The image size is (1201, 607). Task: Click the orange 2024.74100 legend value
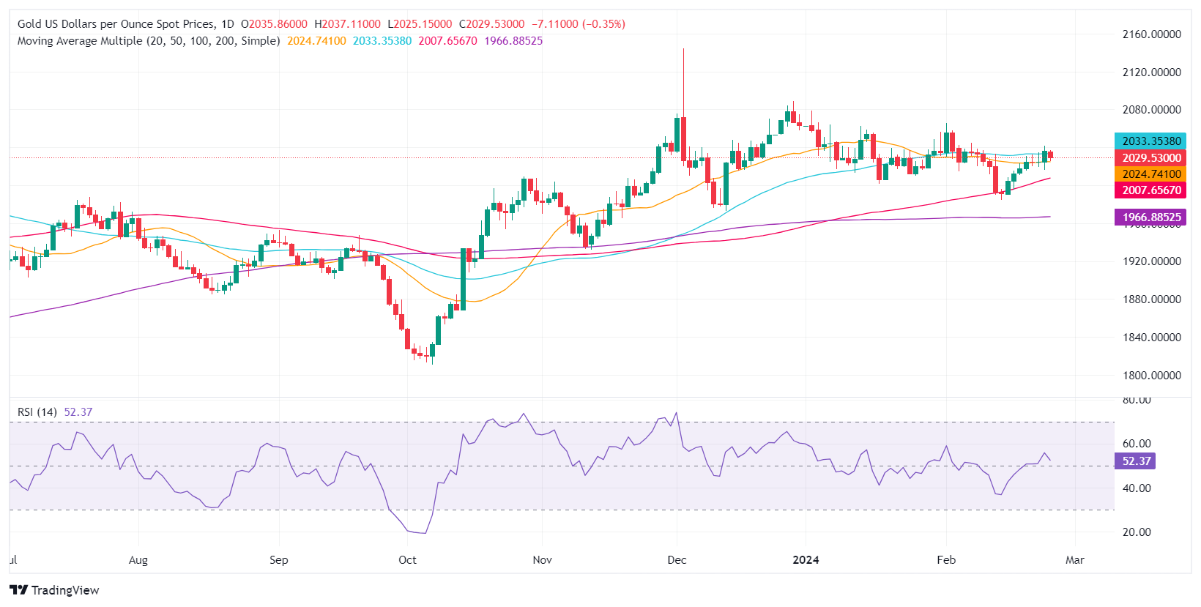[316, 41]
